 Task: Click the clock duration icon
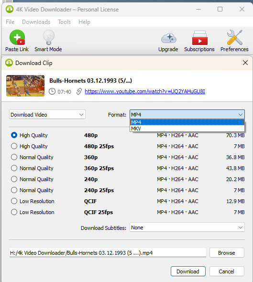pos(52,91)
